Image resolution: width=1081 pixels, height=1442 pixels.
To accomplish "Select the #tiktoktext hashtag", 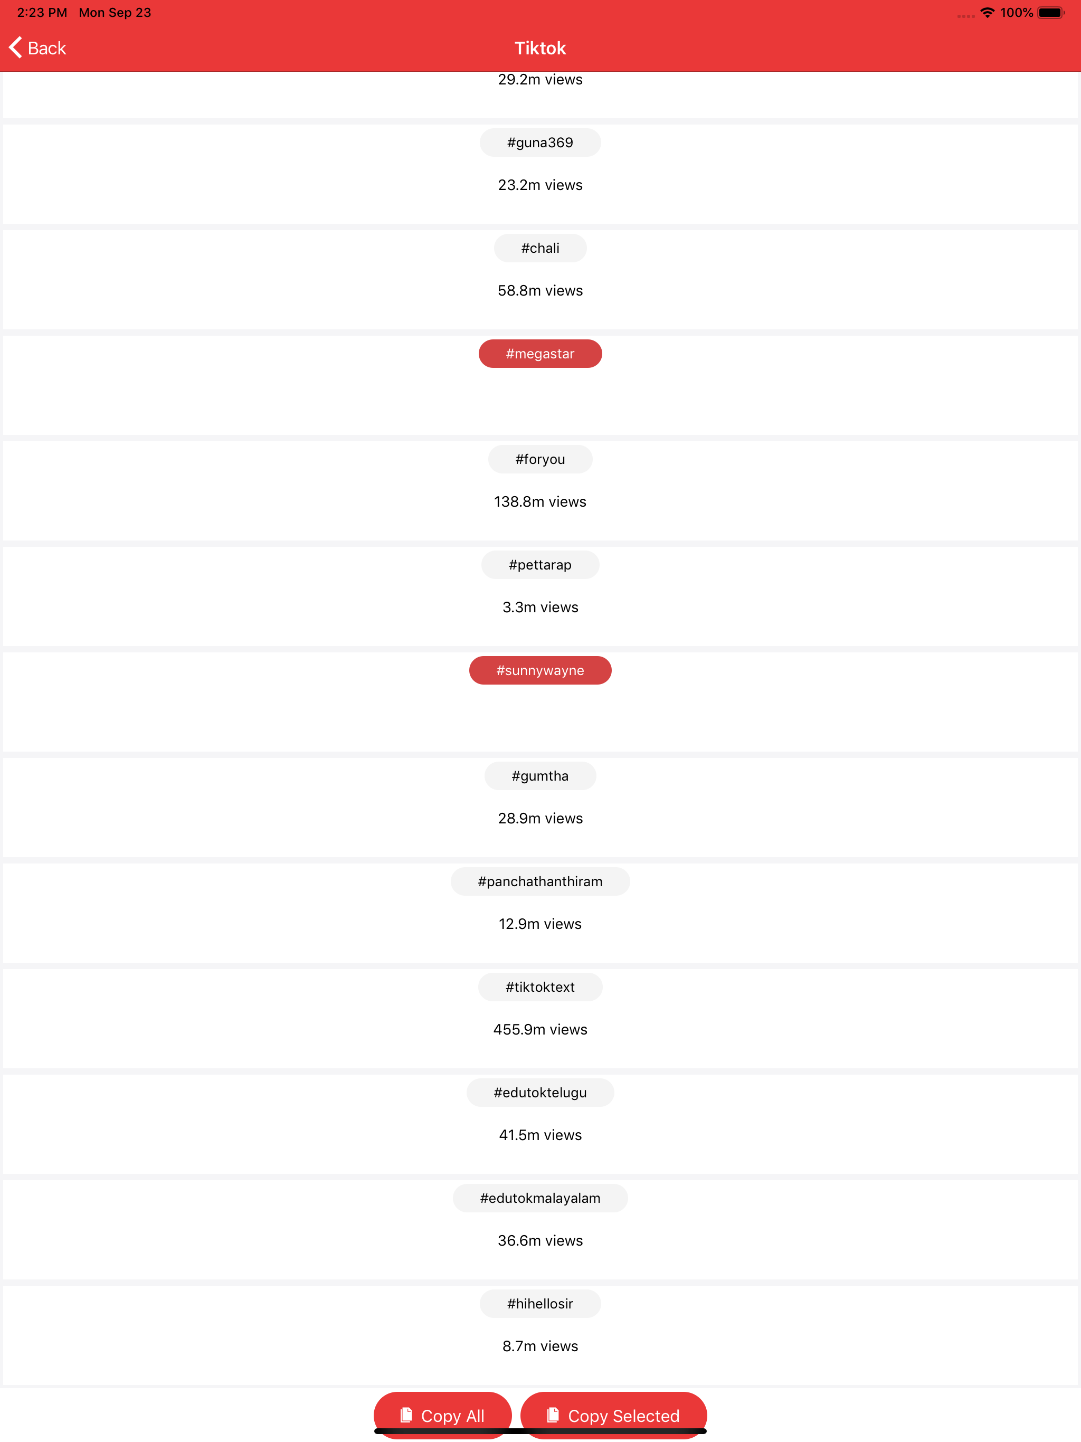I will (540, 987).
